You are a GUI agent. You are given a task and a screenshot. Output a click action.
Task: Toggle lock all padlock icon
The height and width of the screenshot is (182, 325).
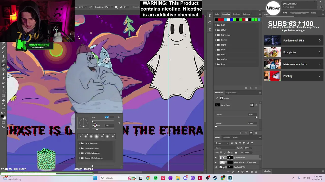[236, 152]
